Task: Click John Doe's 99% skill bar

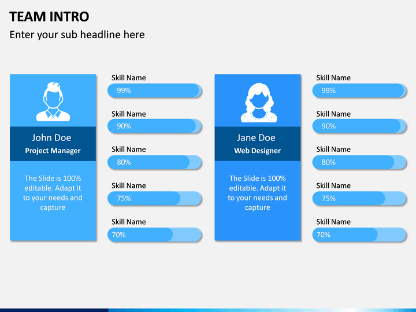Action: [x=154, y=91]
